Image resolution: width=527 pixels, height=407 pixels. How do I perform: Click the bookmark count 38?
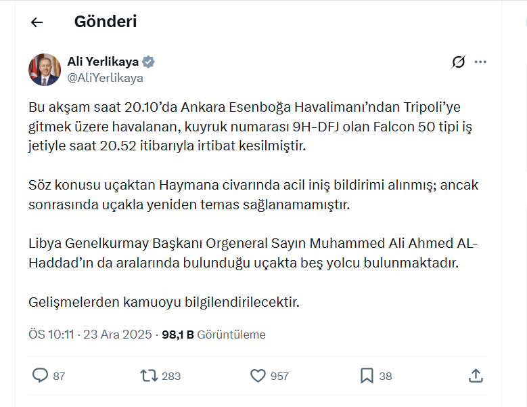pyautogui.click(x=386, y=376)
